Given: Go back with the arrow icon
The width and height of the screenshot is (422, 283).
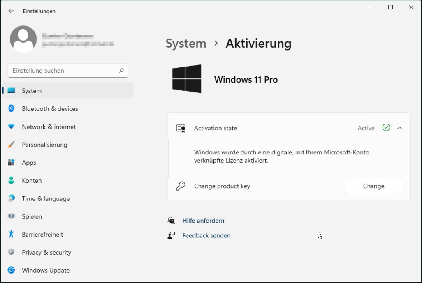Looking at the screenshot, I should coord(11,11).
